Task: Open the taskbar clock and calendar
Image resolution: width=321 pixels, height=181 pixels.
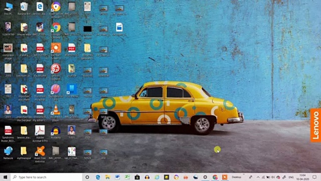Action: point(302,177)
